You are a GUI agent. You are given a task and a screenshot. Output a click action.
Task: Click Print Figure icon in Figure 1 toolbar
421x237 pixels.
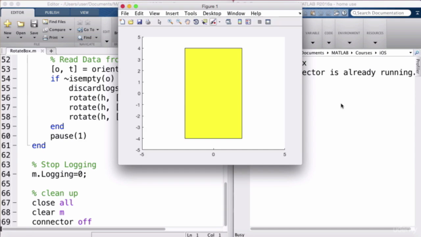coord(148,22)
